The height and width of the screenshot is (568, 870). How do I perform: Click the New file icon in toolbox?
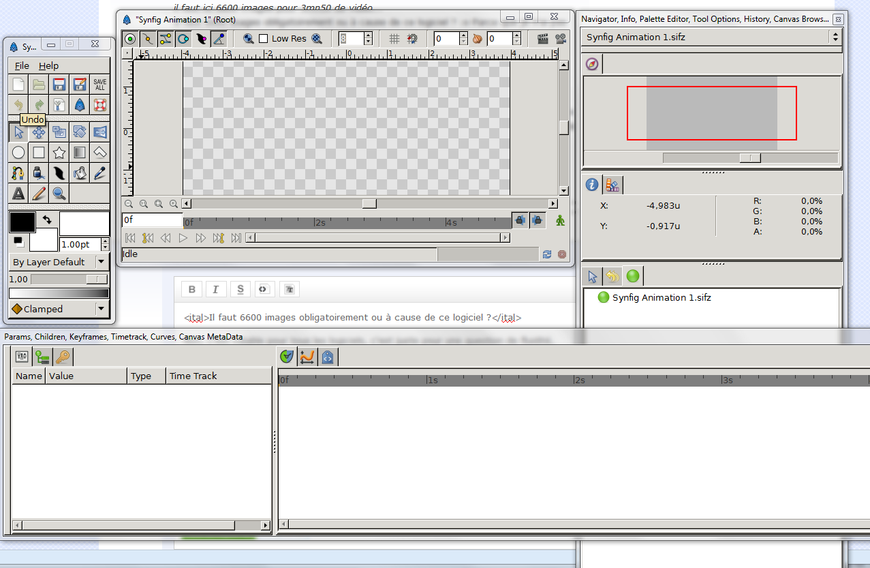[18, 85]
